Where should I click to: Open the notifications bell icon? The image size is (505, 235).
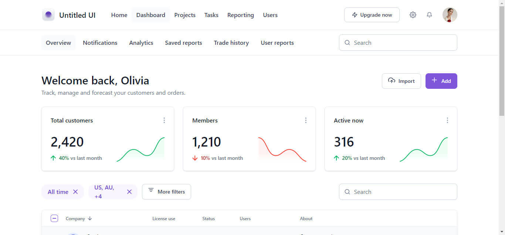[x=429, y=15]
